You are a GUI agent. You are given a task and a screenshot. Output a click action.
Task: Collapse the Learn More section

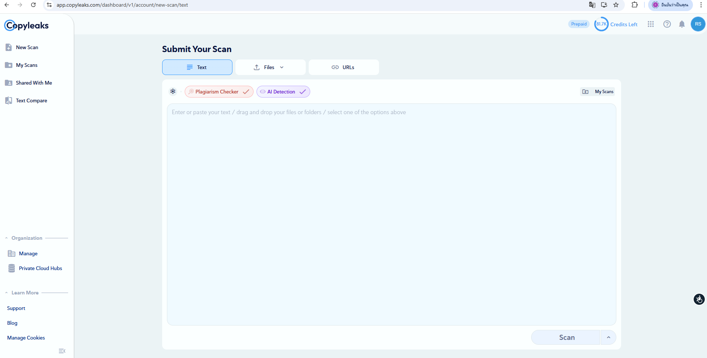pyautogui.click(x=7, y=293)
